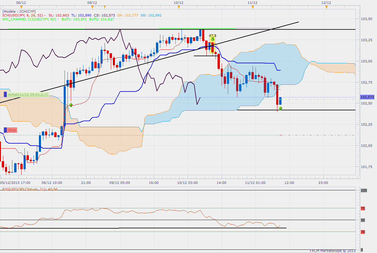Click the green up arrow near 06/12 10:00 candle
The height and width of the screenshot is (253, 377).
(x=71, y=104)
